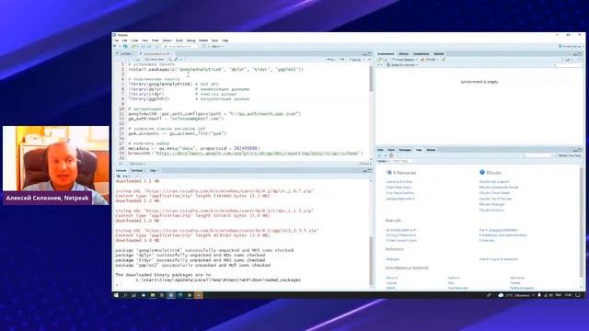
Task: Switch to the Packages tab
Action: [405, 150]
